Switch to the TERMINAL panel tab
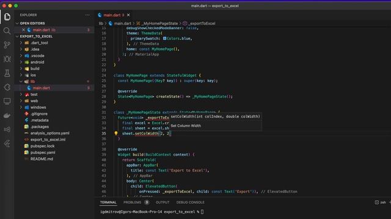Screen dimensions: 391x219 point(108,203)
